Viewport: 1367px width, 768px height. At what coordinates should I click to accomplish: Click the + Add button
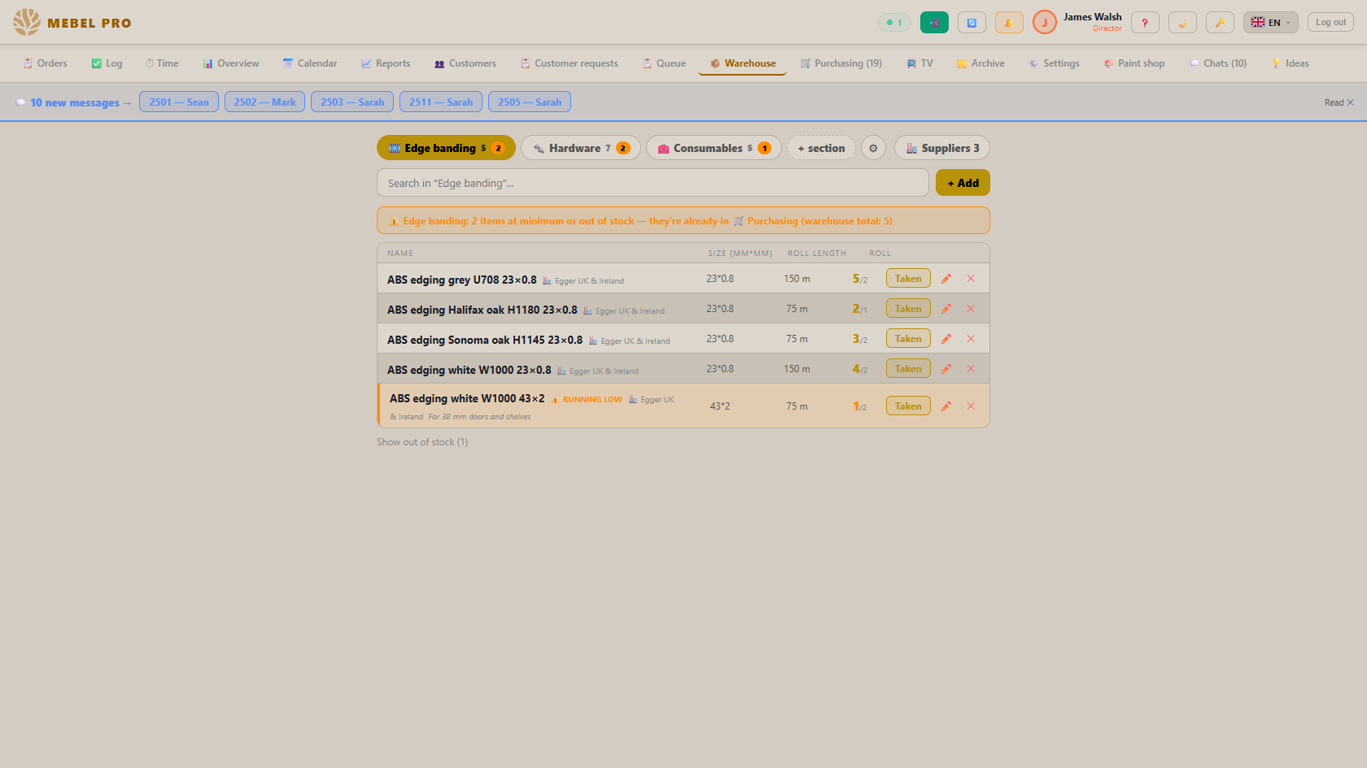(963, 183)
